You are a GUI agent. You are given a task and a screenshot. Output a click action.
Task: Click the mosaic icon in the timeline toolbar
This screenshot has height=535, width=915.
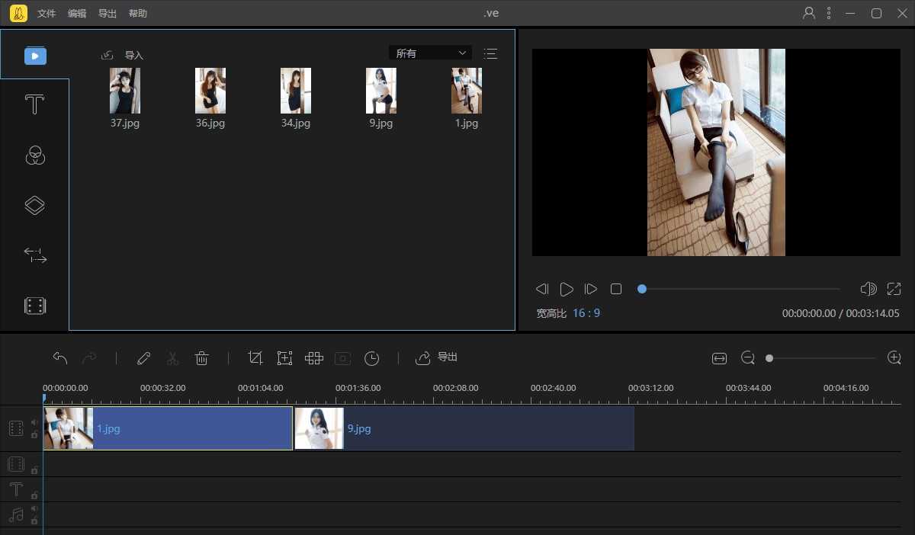tap(314, 357)
